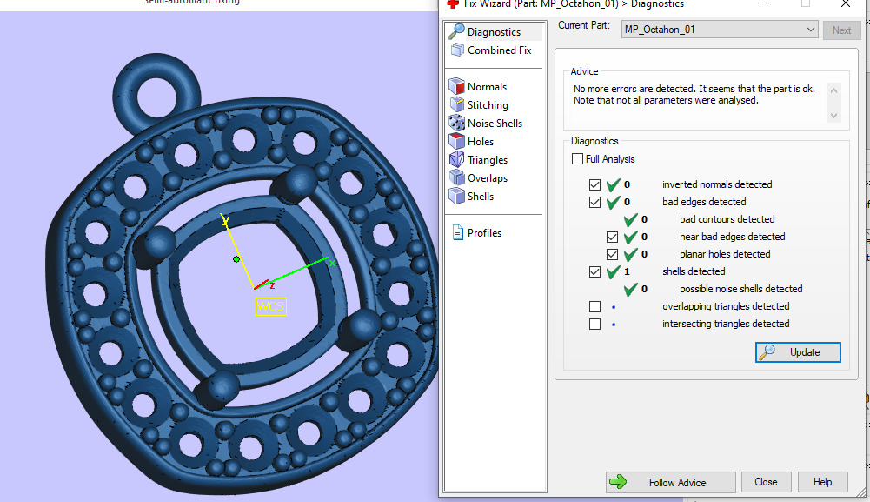
Task: Click the Update button
Action: pyautogui.click(x=798, y=352)
